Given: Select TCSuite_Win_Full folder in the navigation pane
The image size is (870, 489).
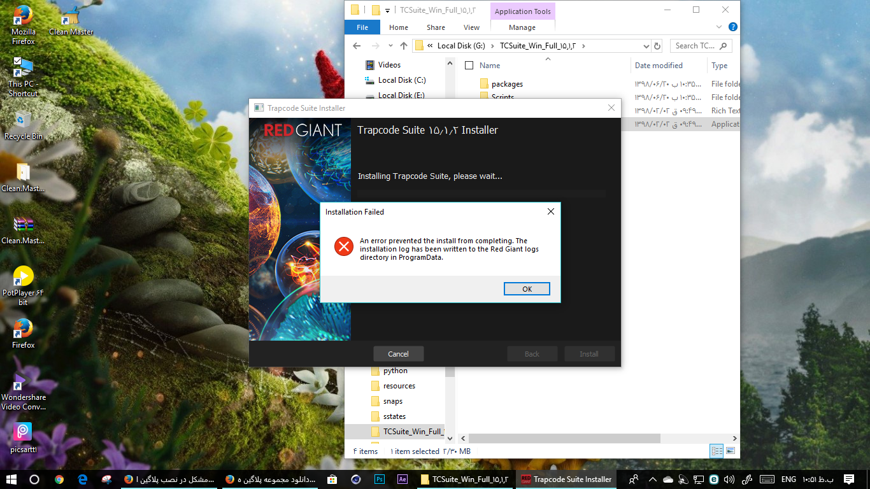Looking at the screenshot, I should (408, 432).
